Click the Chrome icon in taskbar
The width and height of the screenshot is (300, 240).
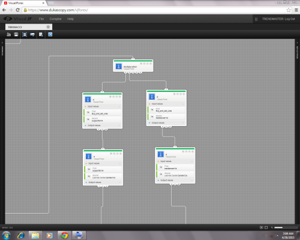coord(64,235)
